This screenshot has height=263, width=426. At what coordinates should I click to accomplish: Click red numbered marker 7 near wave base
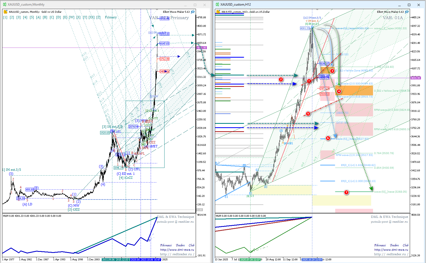pyautogui.click(x=346, y=192)
